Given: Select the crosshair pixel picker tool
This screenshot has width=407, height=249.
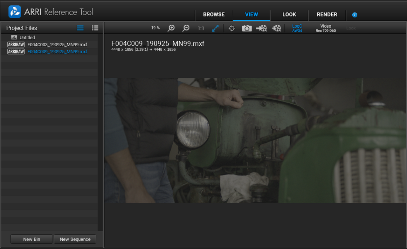Looking at the screenshot, I should (x=232, y=28).
